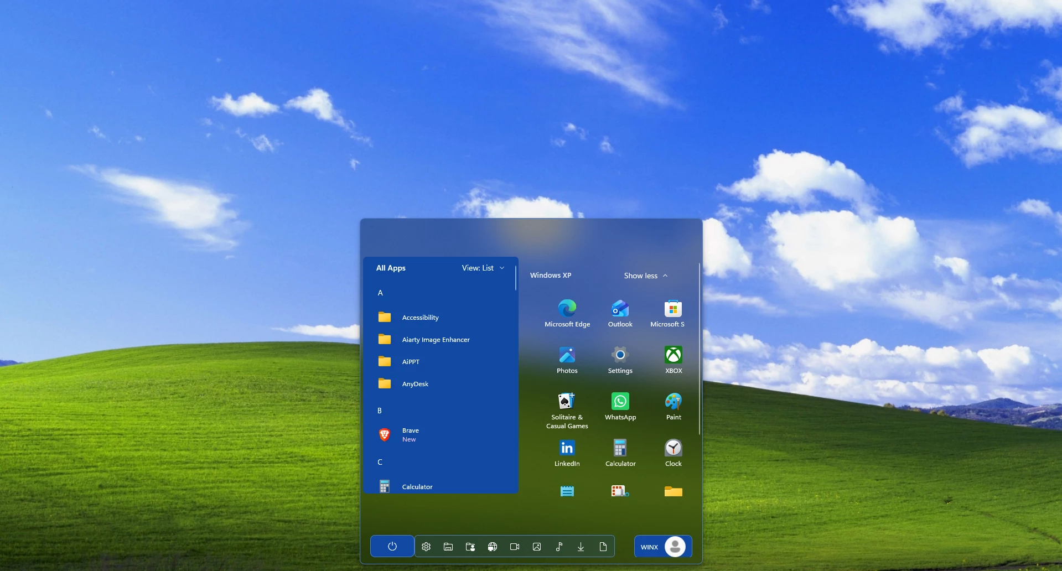Open the Network globe shortcut
This screenshot has width=1062, height=571.
coord(493,547)
